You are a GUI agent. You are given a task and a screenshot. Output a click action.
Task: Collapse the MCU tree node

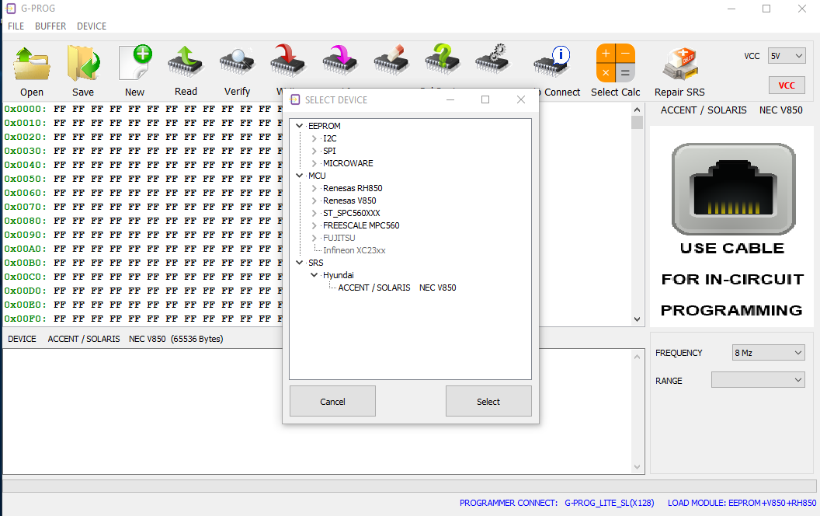coord(300,176)
